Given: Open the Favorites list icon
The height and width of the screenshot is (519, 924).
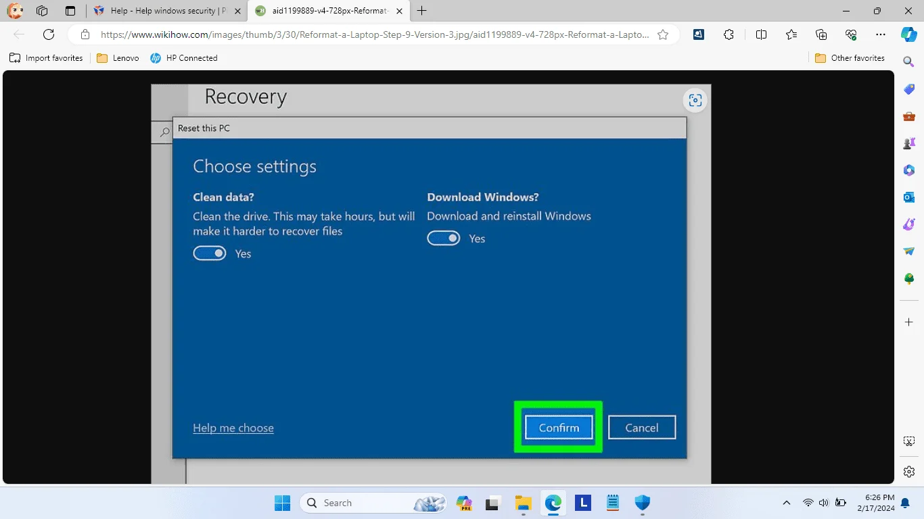Looking at the screenshot, I should click(791, 34).
